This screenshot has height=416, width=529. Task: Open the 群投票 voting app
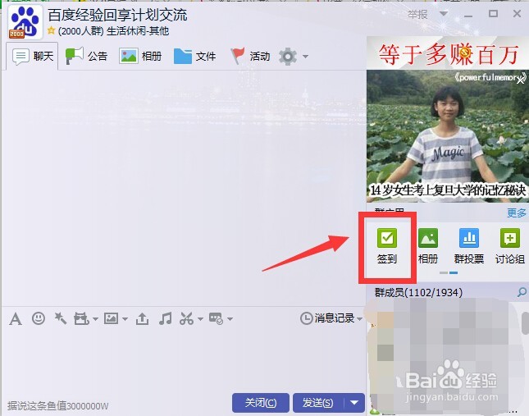point(469,246)
